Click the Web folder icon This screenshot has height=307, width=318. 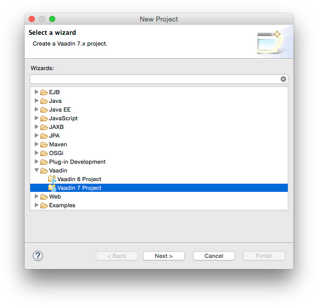pyautogui.click(x=44, y=197)
